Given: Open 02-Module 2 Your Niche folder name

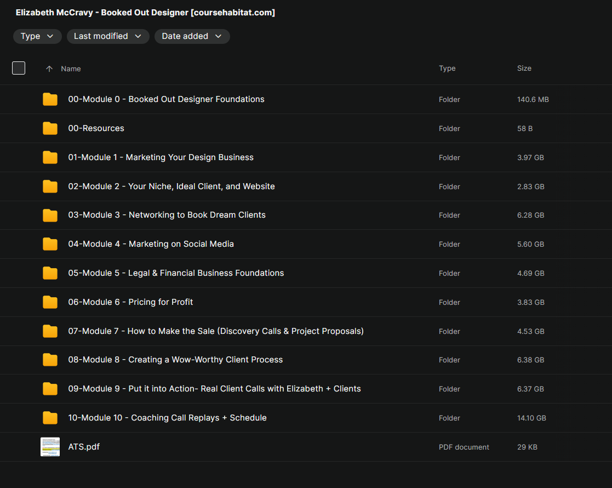Looking at the screenshot, I should click(x=171, y=186).
